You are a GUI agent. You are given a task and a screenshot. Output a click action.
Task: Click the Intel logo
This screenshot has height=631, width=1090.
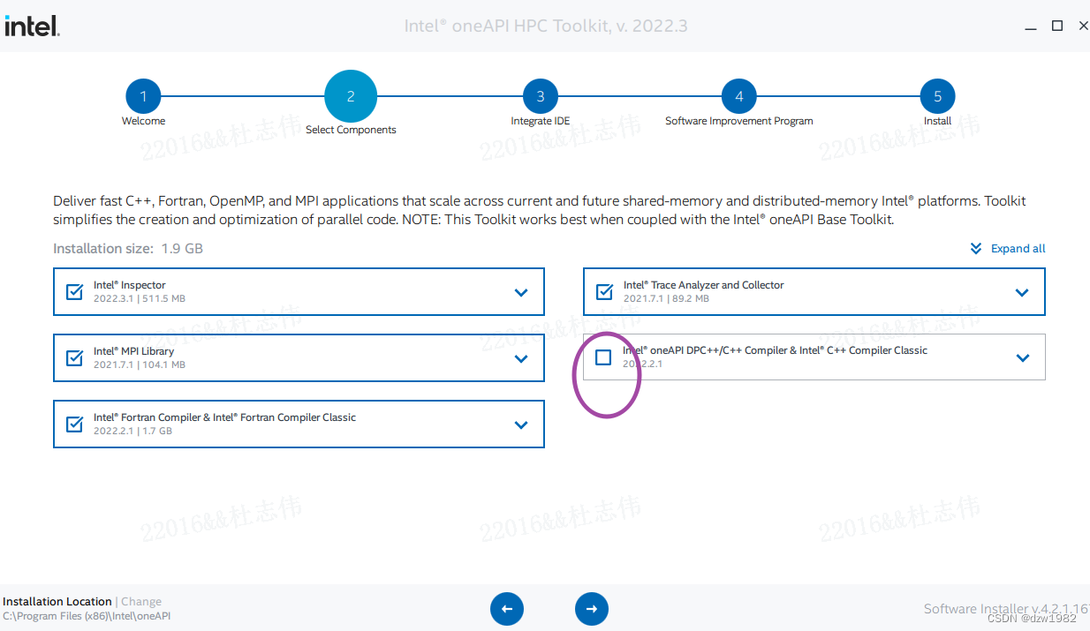[32, 26]
